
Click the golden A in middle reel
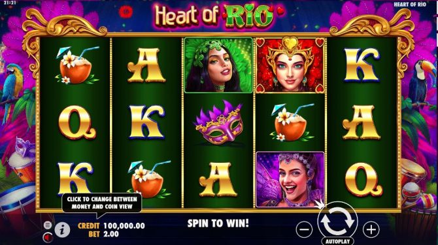tap(218, 180)
